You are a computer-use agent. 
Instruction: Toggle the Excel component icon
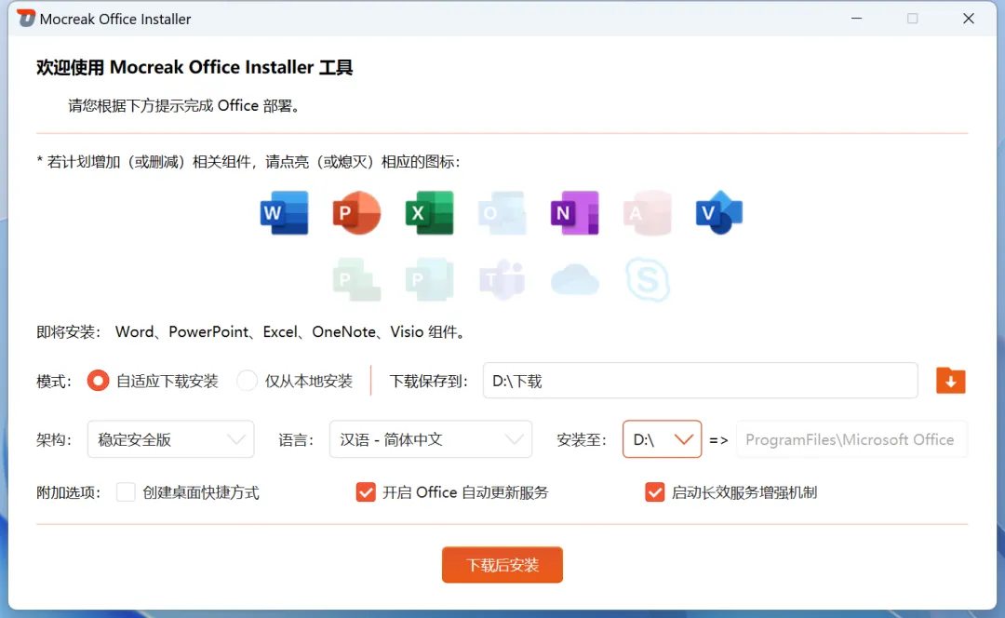pyautogui.click(x=429, y=213)
